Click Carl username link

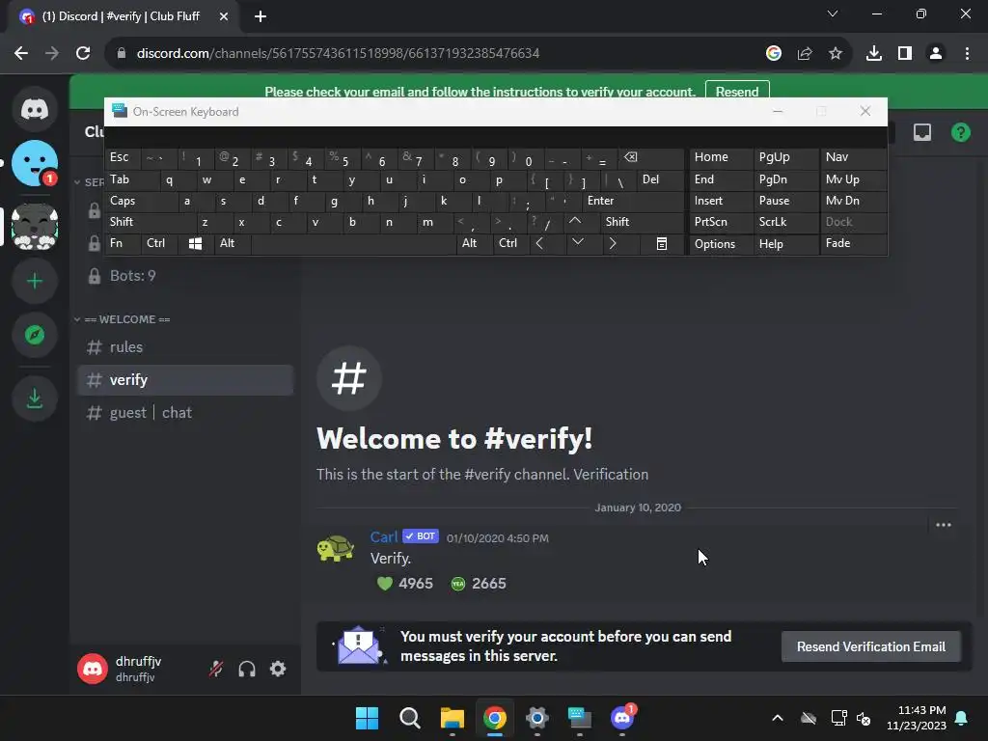pyautogui.click(x=384, y=536)
